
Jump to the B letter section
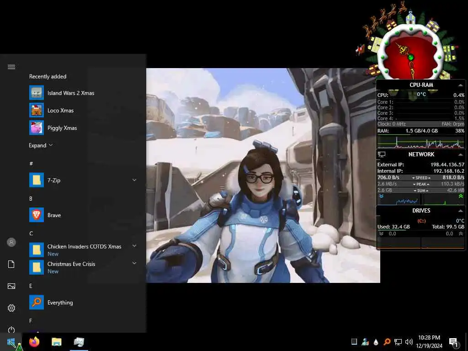click(x=31, y=198)
